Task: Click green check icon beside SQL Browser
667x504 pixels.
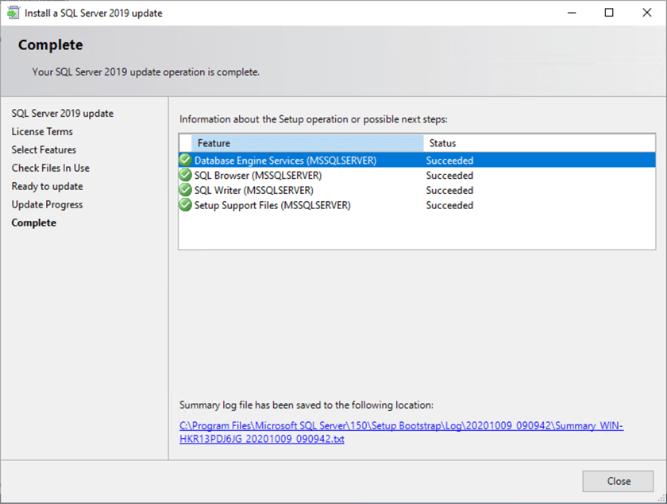Action: (x=186, y=175)
